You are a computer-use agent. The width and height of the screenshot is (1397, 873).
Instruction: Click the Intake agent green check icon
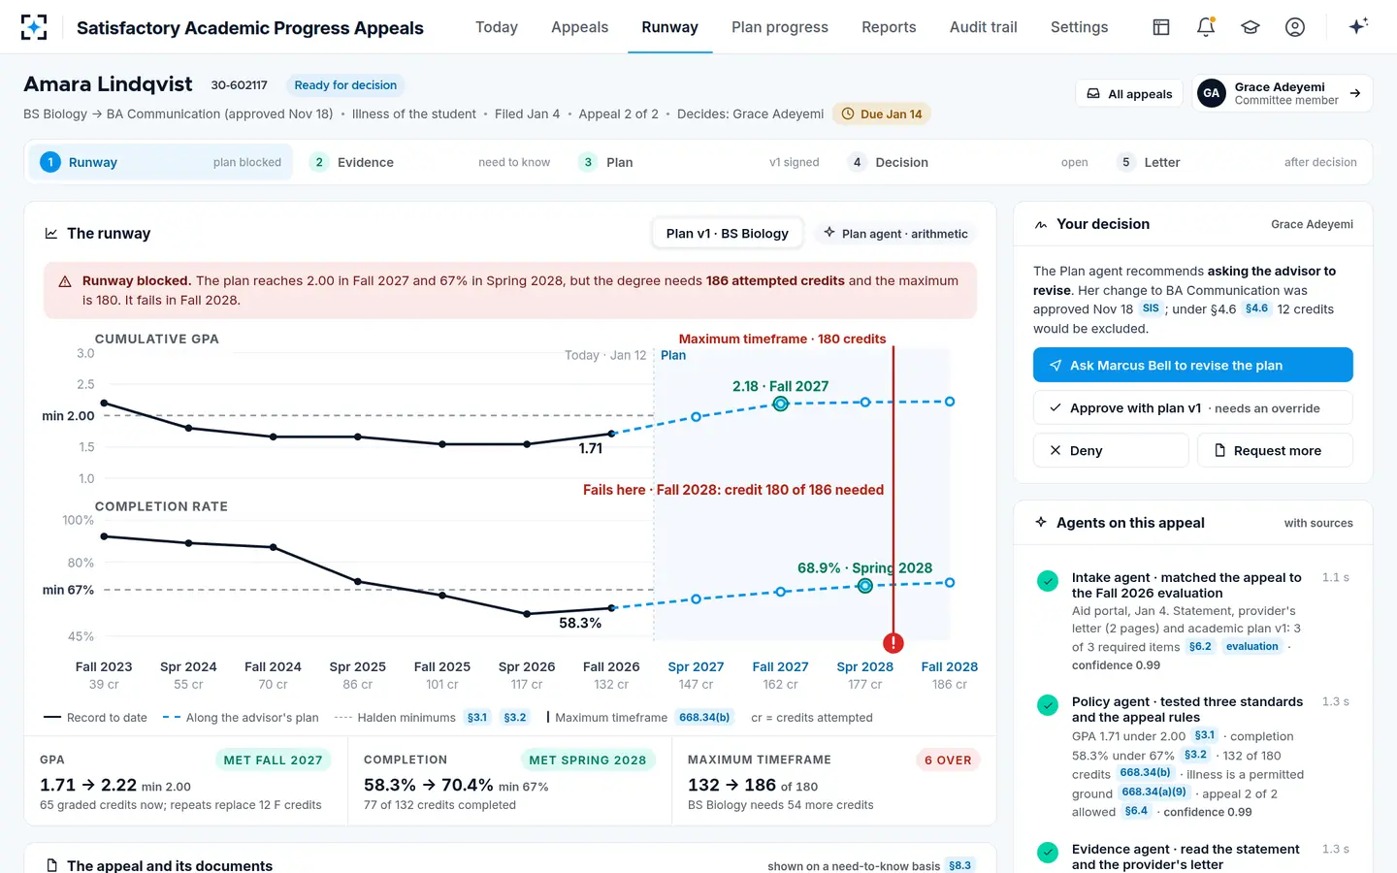1048,581
